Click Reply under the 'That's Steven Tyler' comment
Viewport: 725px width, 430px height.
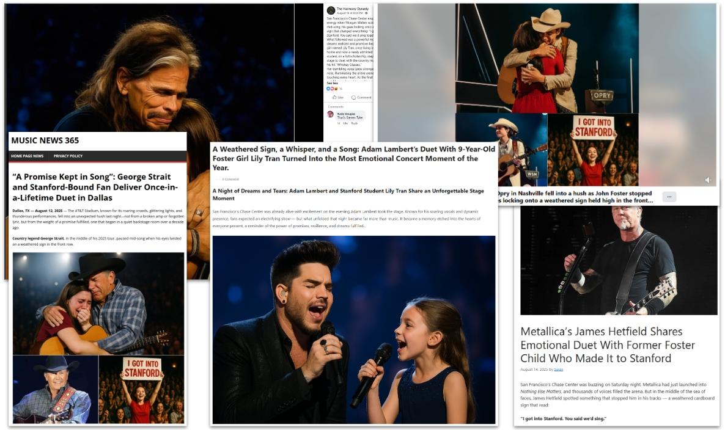(x=354, y=123)
